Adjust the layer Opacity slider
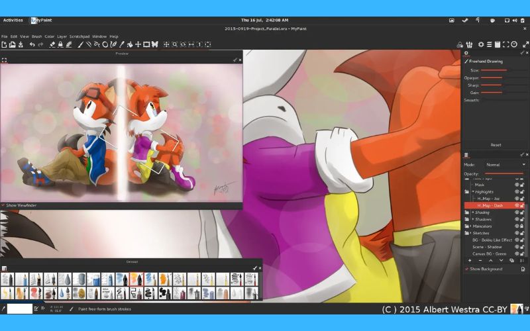Screen dimensions: 530x331 point(503,173)
